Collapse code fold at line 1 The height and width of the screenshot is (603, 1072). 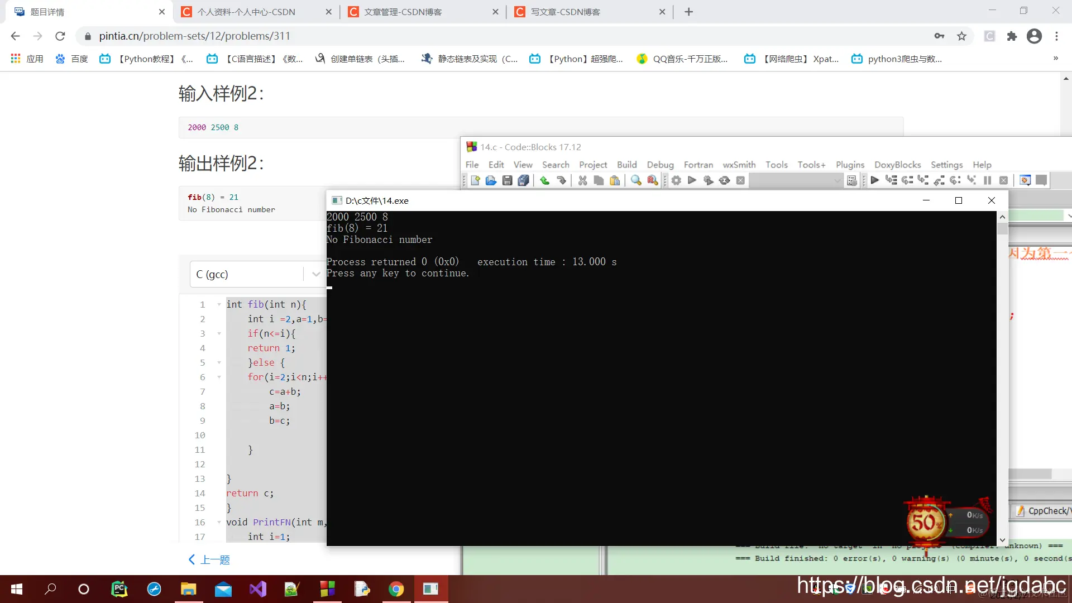pyautogui.click(x=219, y=305)
